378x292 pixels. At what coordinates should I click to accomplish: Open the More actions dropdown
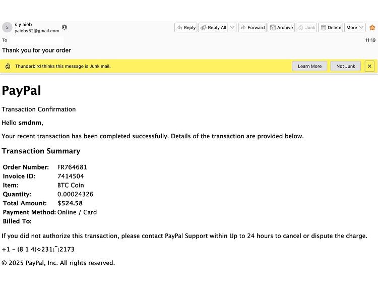click(355, 28)
